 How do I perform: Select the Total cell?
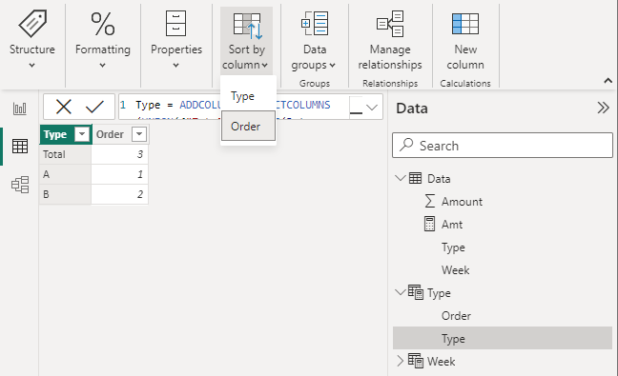click(x=66, y=154)
